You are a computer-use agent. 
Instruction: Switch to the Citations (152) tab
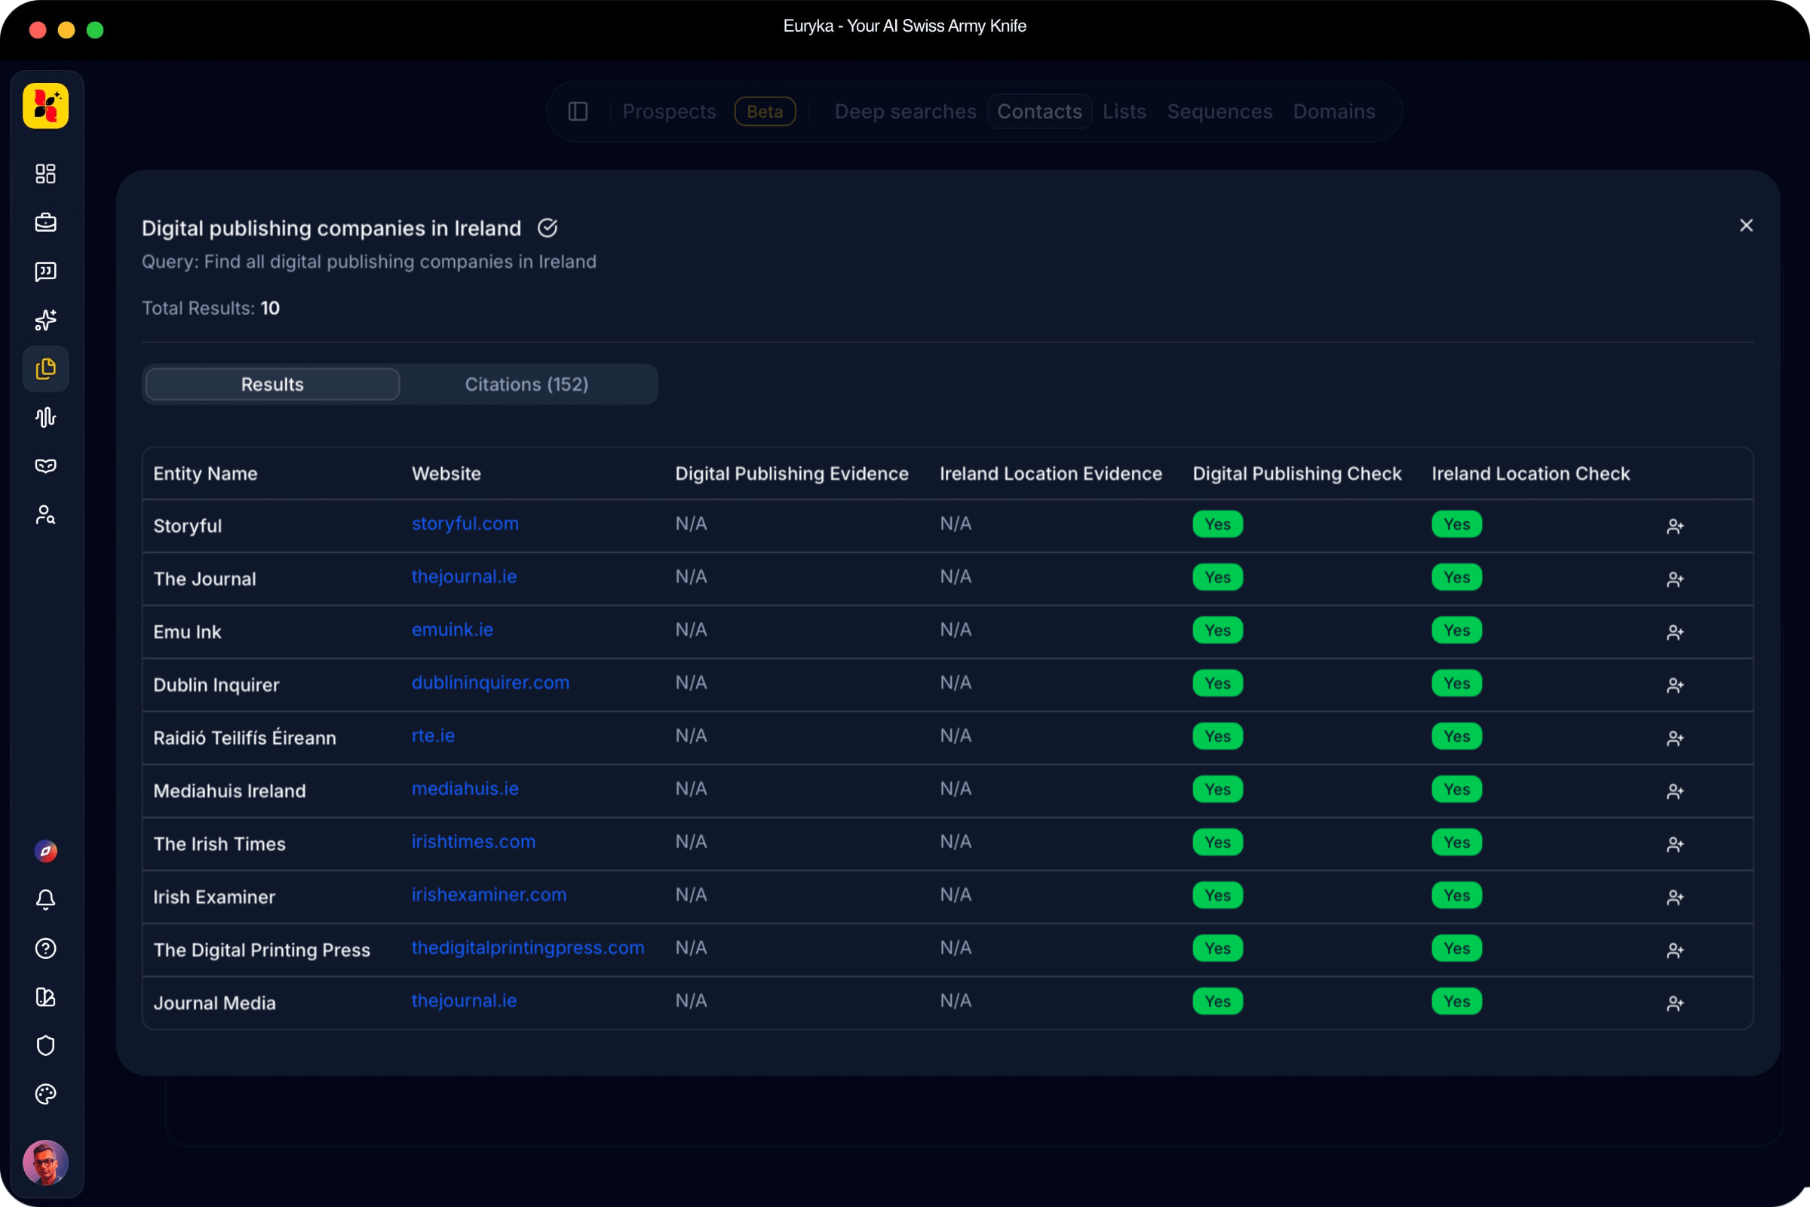526,384
